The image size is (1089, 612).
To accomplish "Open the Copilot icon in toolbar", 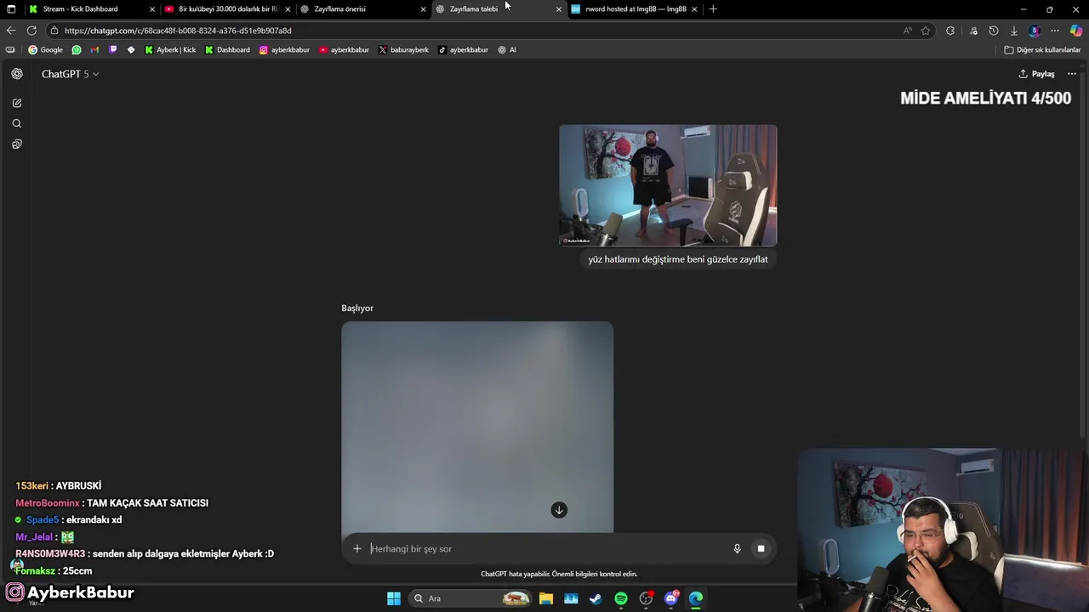I will pos(1076,31).
